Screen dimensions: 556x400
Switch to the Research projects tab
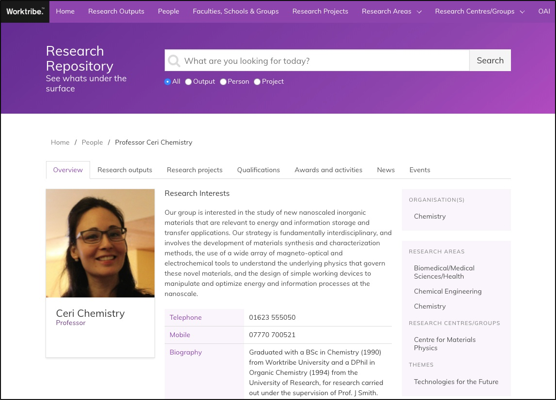click(195, 170)
